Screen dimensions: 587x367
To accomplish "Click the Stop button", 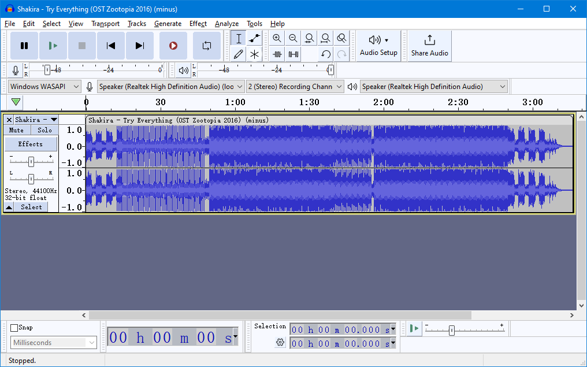I will click(82, 46).
